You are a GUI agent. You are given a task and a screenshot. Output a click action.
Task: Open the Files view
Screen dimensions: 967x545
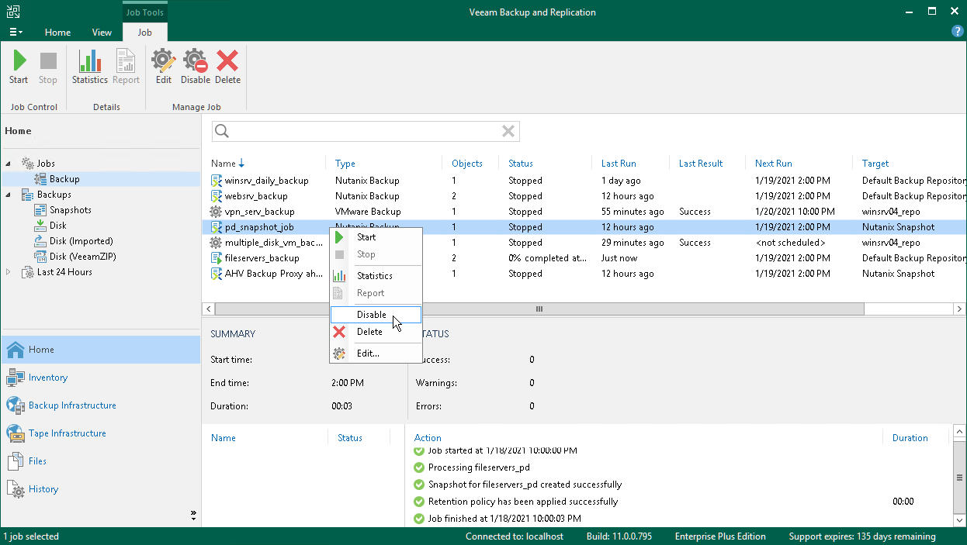coord(100,461)
